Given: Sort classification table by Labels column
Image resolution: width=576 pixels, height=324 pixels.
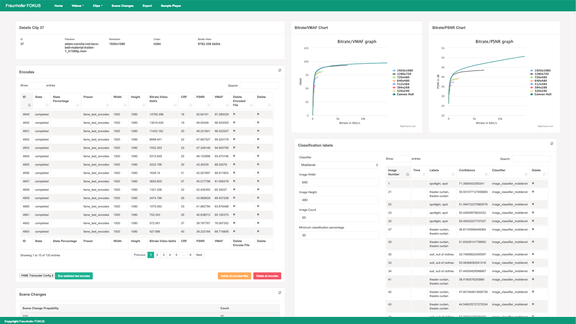Looking at the screenshot, I should pyautogui.click(x=442, y=172).
